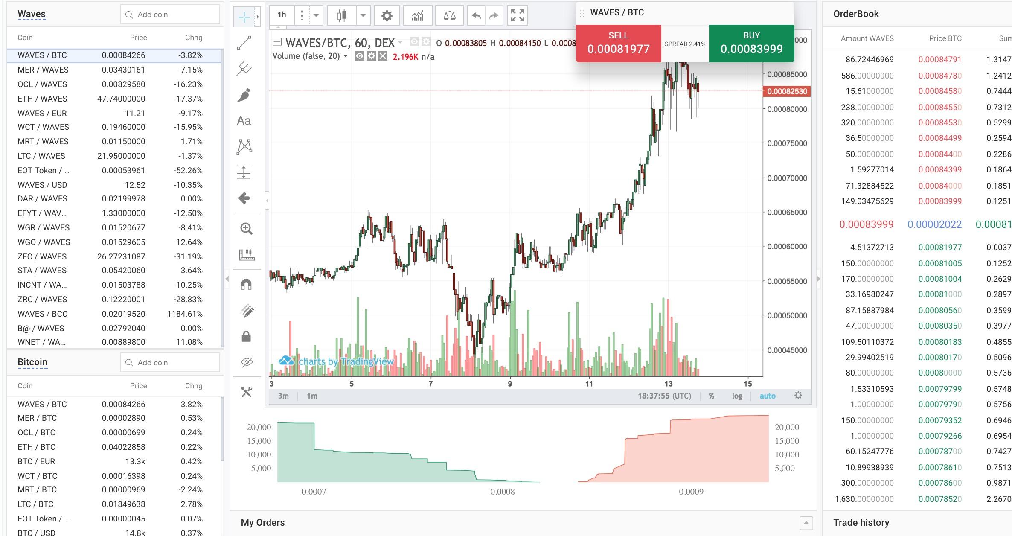The height and width of the screenshot is (536, 1012).
Task: Click the BUY 0.00083999 button
Action: pos(751,43)
